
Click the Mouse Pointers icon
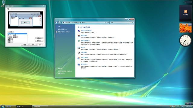coord(79,53)
